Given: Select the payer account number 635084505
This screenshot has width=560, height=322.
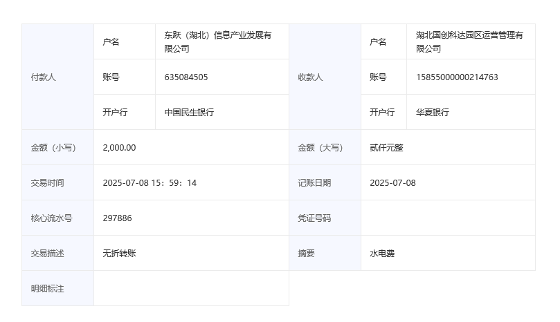Looking at the screenshot, I should 186,77.
